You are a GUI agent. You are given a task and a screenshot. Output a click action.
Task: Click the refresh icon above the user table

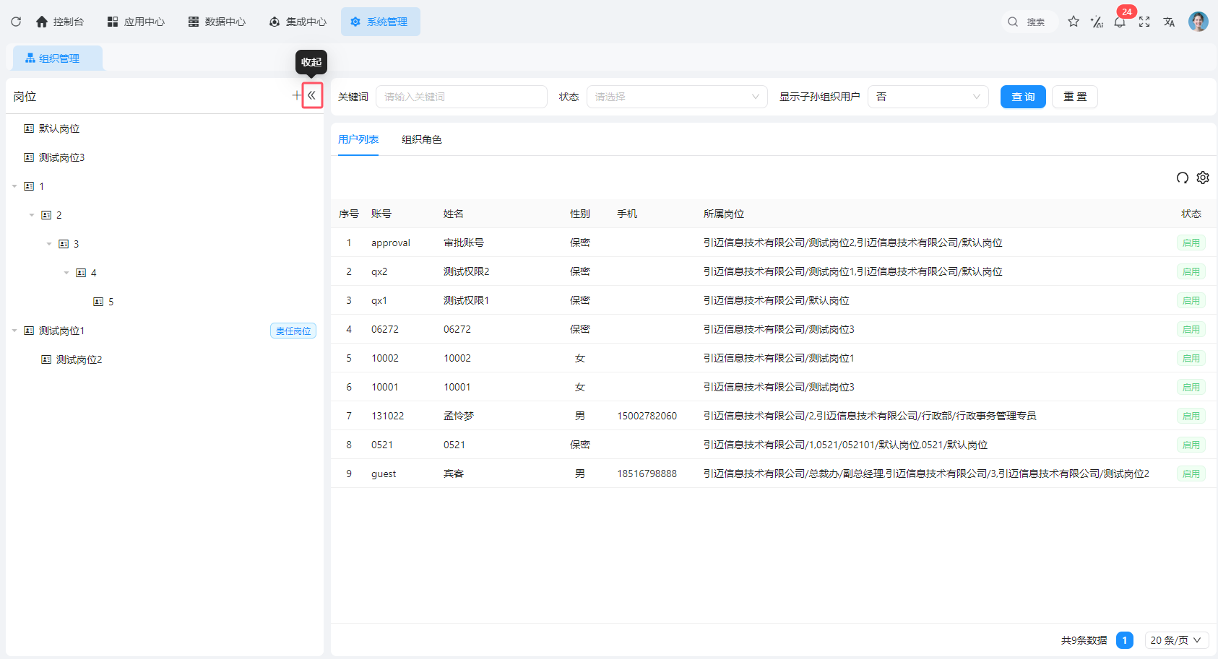click(x=1182, y=178)
